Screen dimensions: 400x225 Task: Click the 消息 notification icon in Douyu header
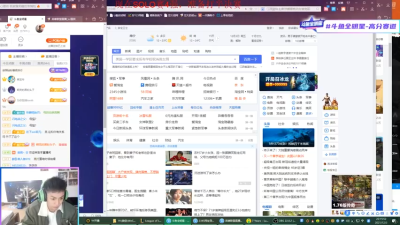click(16, 26)
